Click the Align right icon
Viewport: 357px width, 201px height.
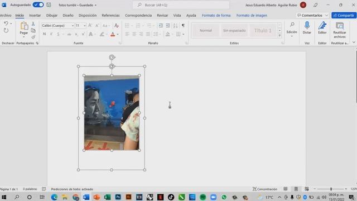coord(141,34)
